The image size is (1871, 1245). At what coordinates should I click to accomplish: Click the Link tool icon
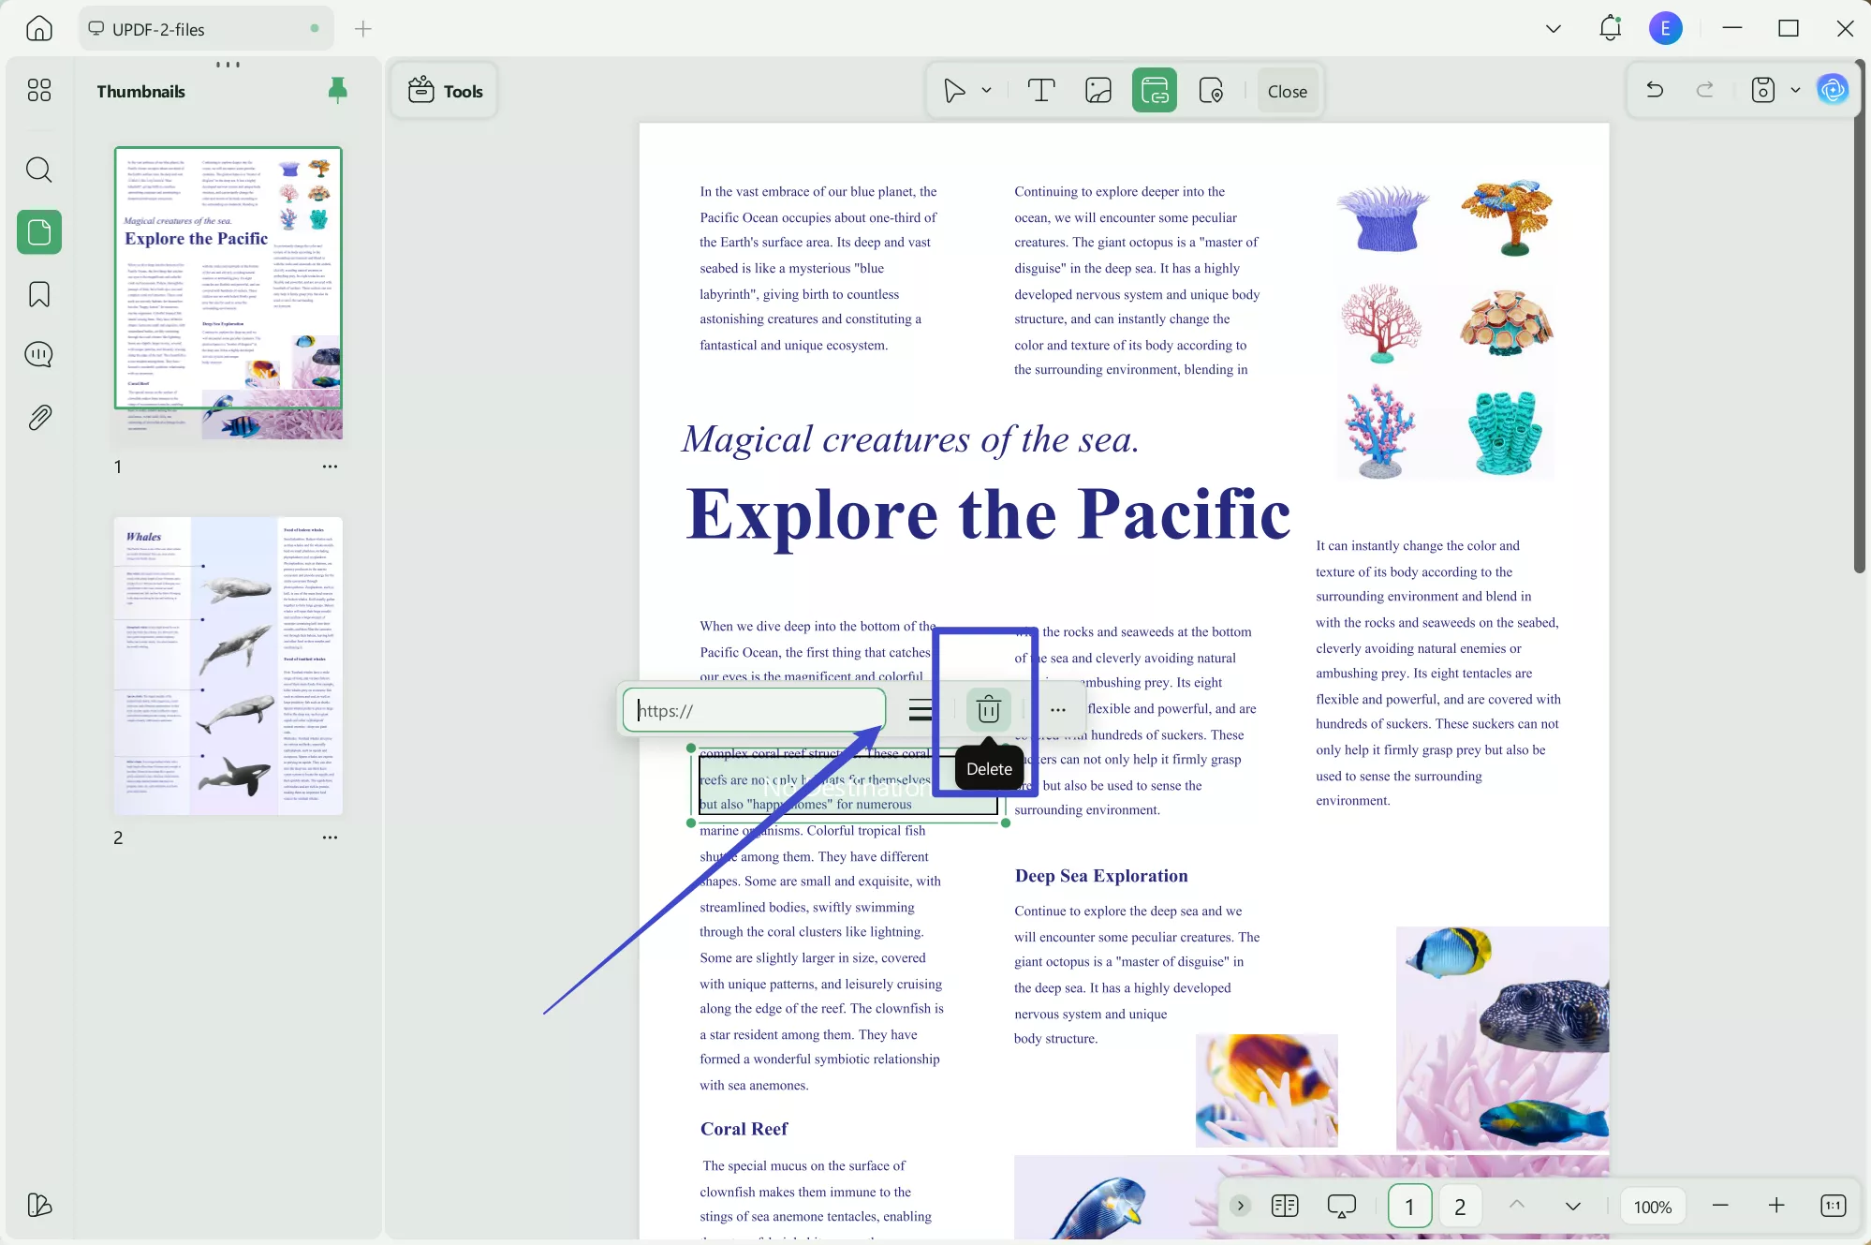click(x=1155, y=91)
